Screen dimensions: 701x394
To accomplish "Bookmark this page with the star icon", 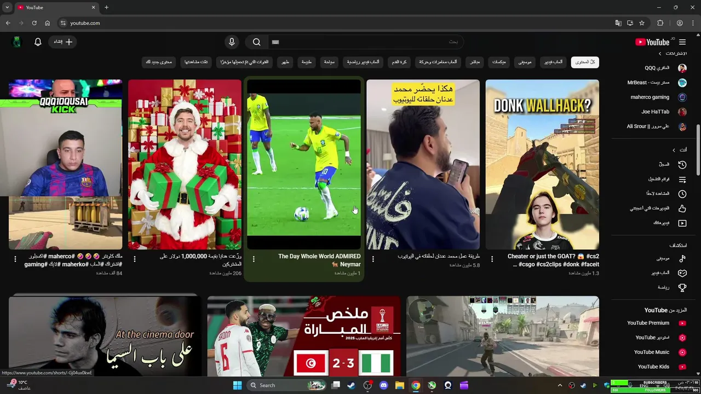I will coord(642,23).
